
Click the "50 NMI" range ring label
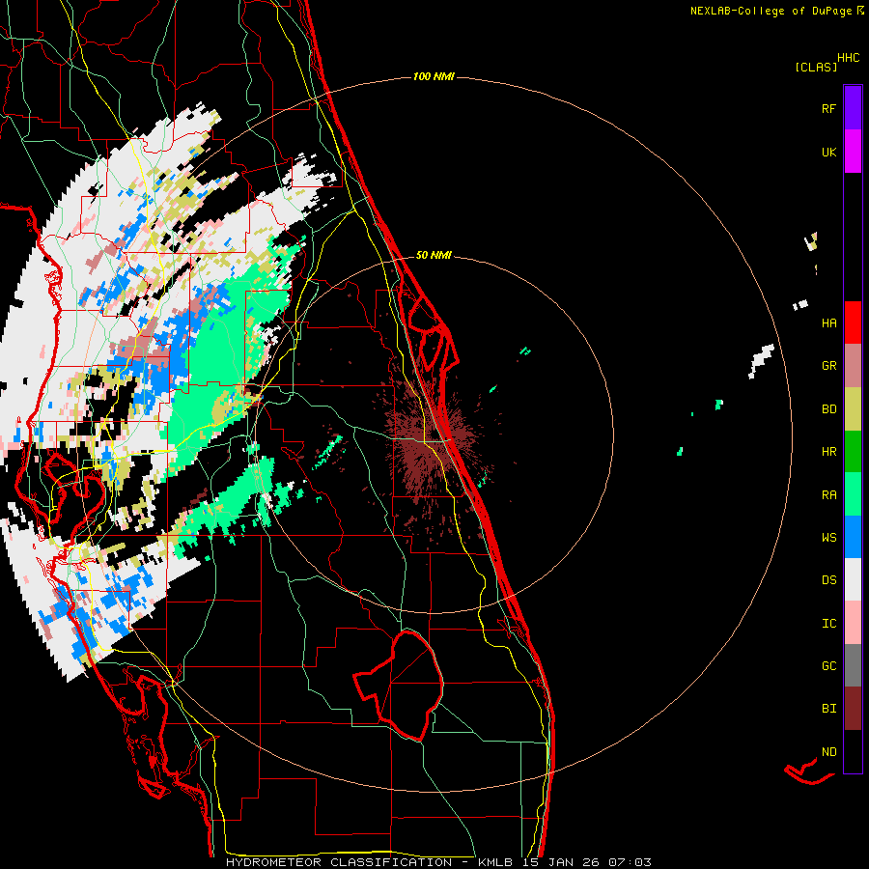point(434,255)
